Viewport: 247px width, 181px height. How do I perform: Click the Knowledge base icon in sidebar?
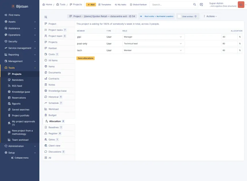9,92
